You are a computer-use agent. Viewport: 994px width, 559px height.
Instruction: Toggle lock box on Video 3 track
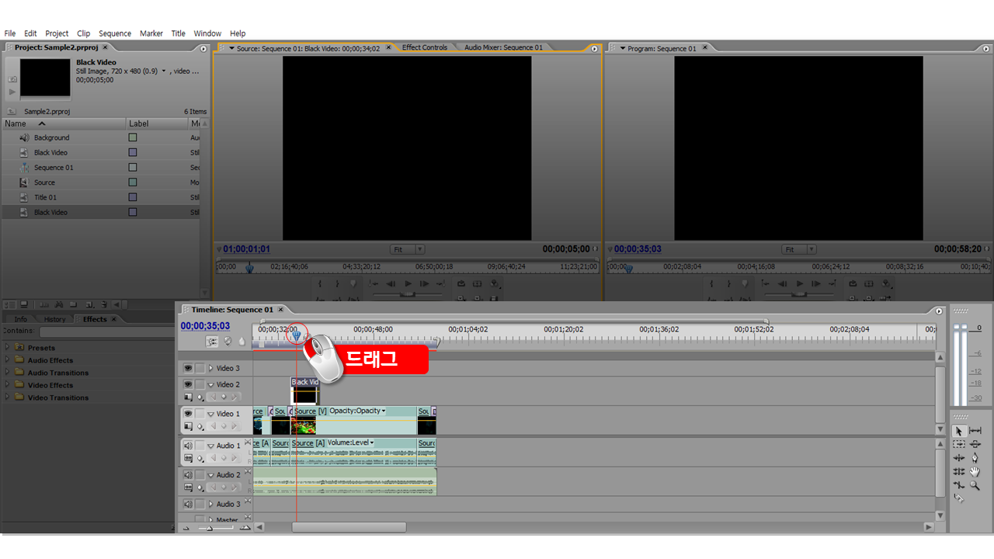click(x=200, y=368)
